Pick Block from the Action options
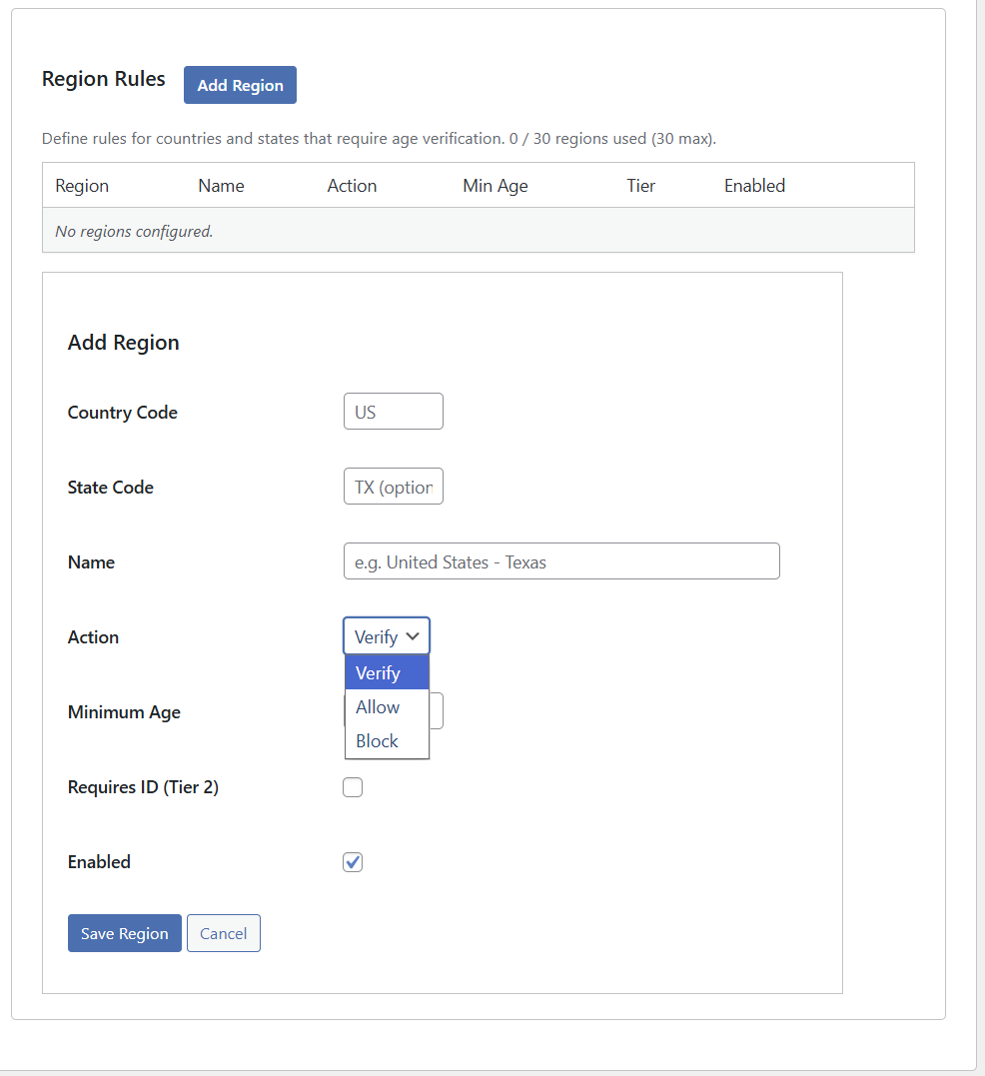985x1076 pixels. click(x=387, y=741)
